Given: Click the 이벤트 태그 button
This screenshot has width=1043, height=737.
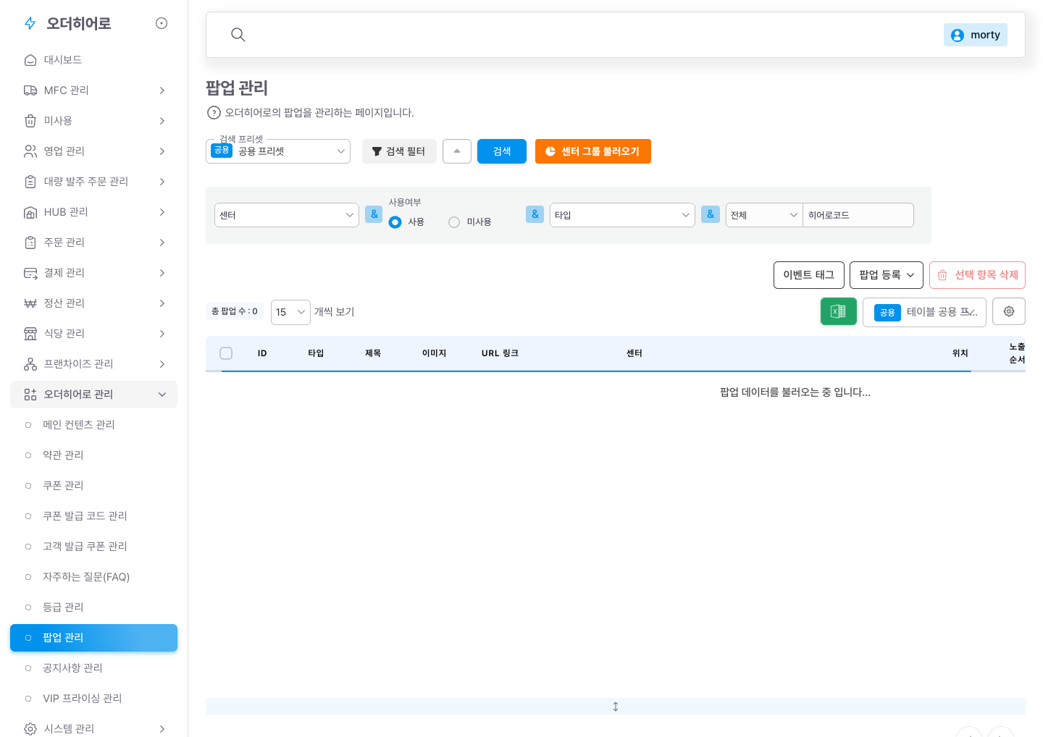Looking at the screenshot, I should click(809, 275).
